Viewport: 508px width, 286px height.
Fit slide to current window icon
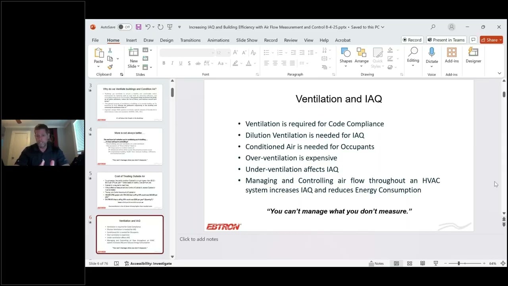tap(503, 263)
